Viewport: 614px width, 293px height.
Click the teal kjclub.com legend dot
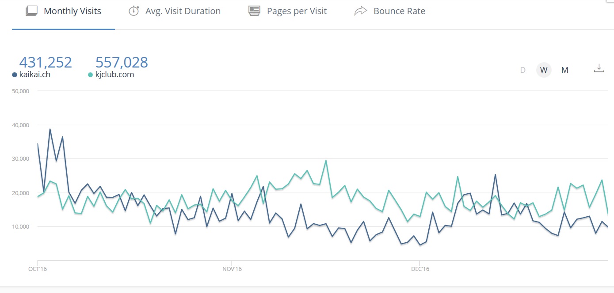tap(91, 75)
